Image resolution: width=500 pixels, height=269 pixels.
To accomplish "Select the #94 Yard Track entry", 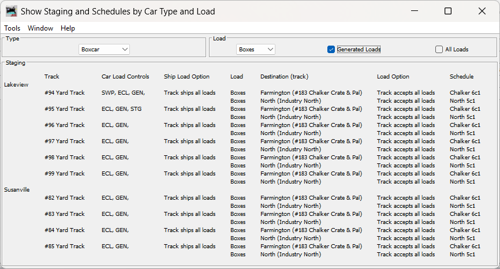I will [64, 92].
